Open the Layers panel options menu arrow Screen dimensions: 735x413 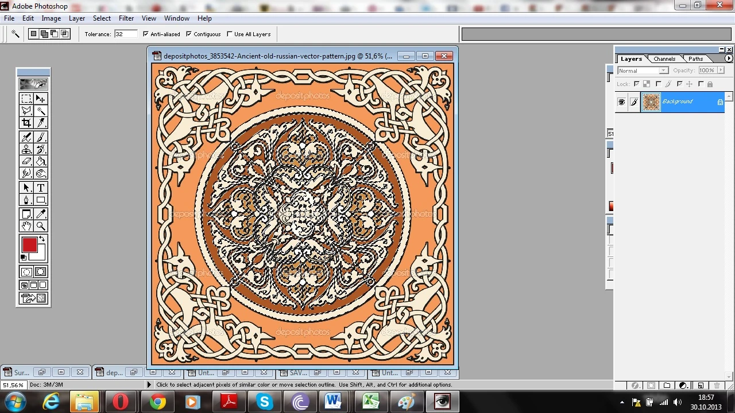point(729,59)
